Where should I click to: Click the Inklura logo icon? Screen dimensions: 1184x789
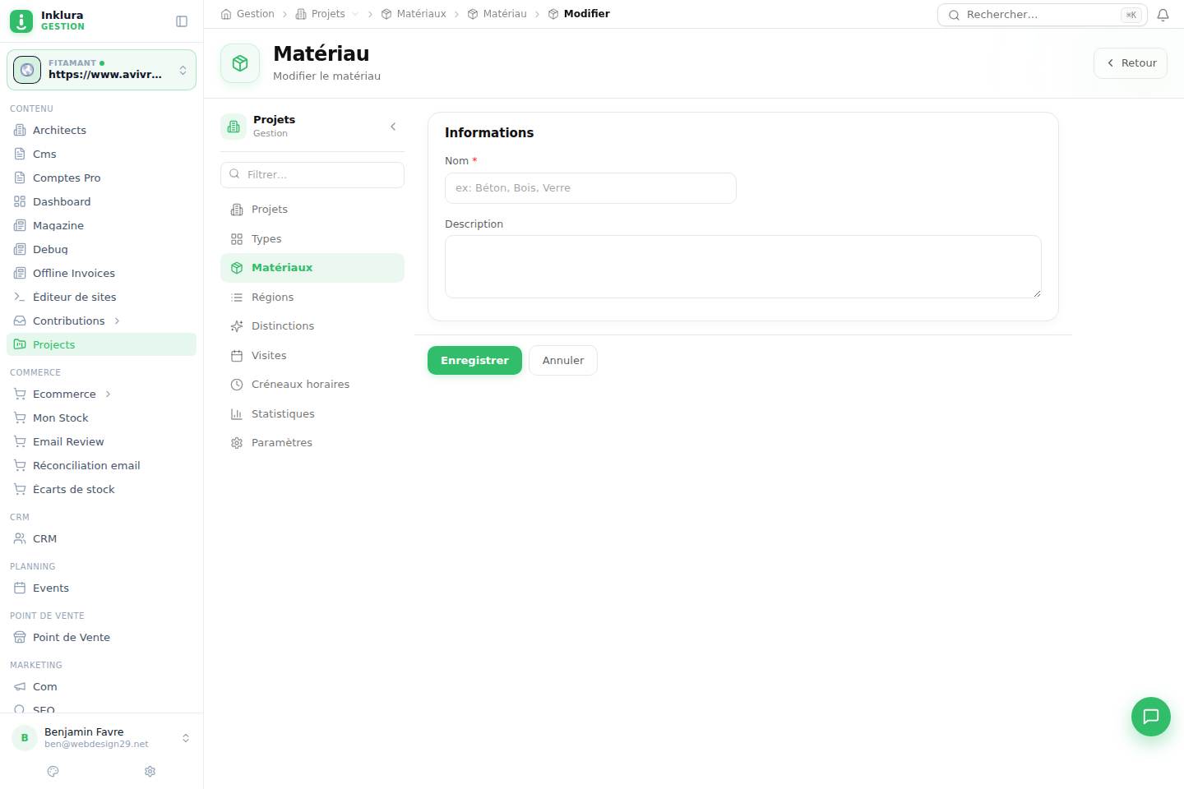click(21, 21)
